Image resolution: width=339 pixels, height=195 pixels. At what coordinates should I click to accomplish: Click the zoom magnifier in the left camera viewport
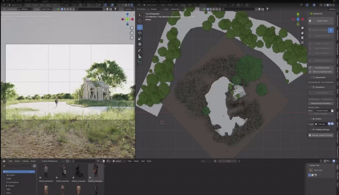click(132, 28)
